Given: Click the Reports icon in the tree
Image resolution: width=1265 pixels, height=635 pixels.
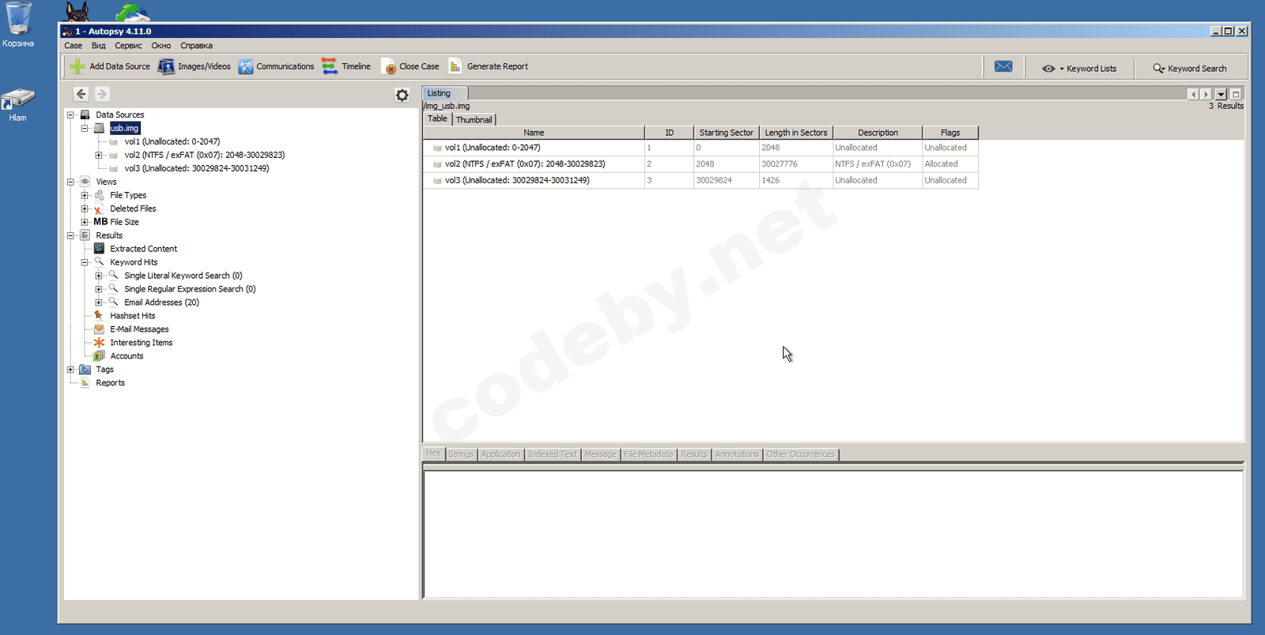Looking at the screenshot, I should (85, 383).
